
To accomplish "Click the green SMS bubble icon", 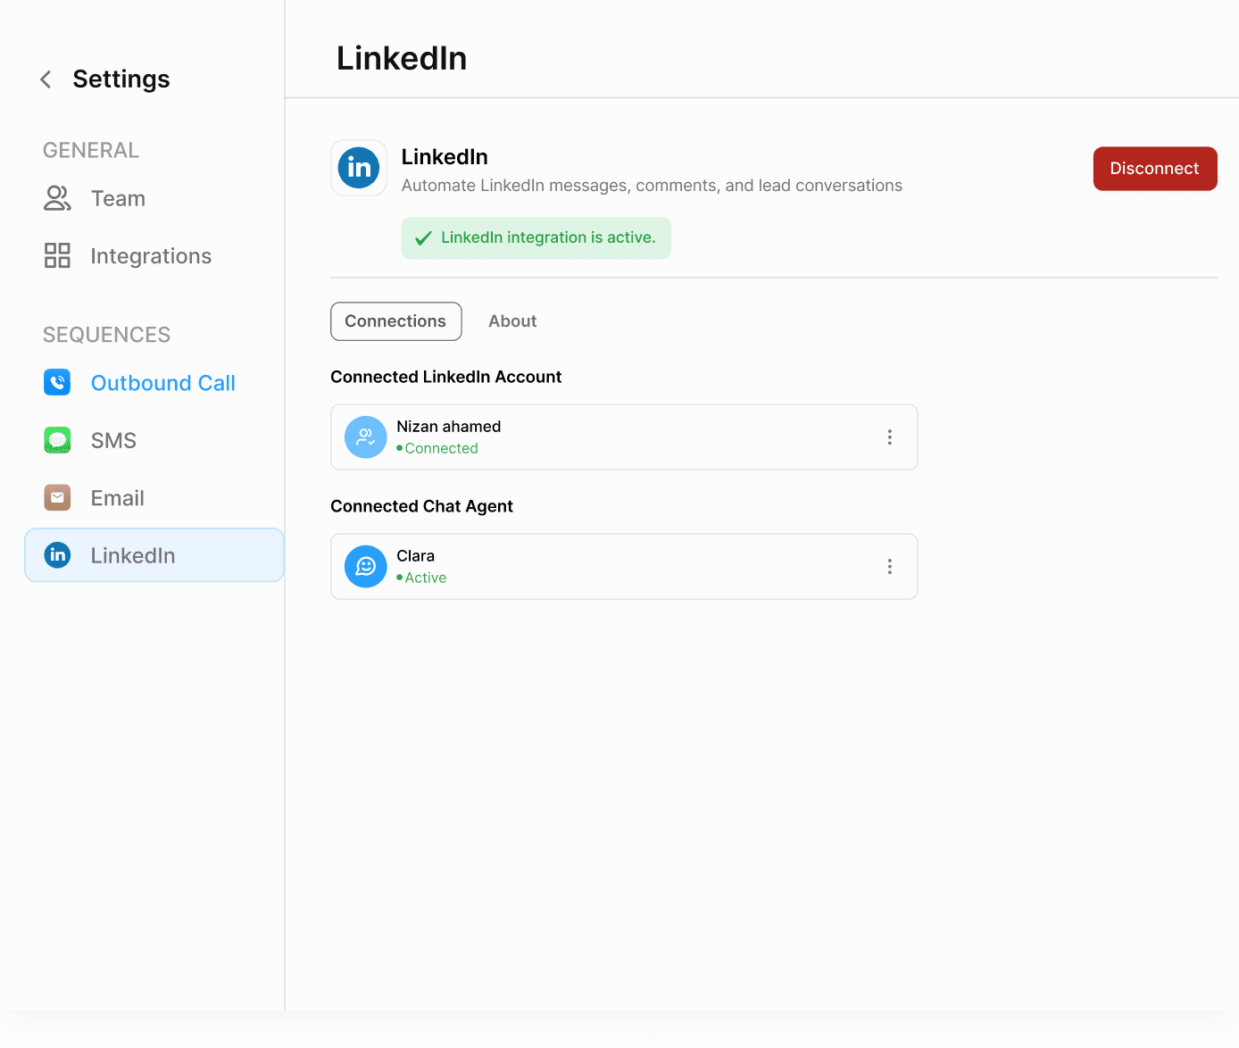I will pyautogui.click(x=57, y=440).
